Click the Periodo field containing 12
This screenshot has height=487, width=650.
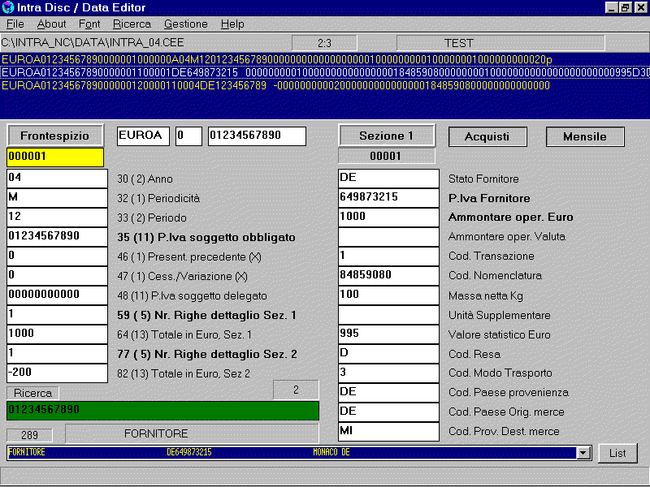coord(57,217)
